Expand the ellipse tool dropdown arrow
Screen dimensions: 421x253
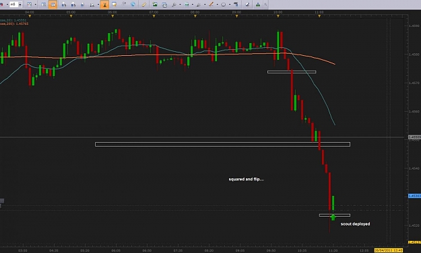click(x=230, y=5)
